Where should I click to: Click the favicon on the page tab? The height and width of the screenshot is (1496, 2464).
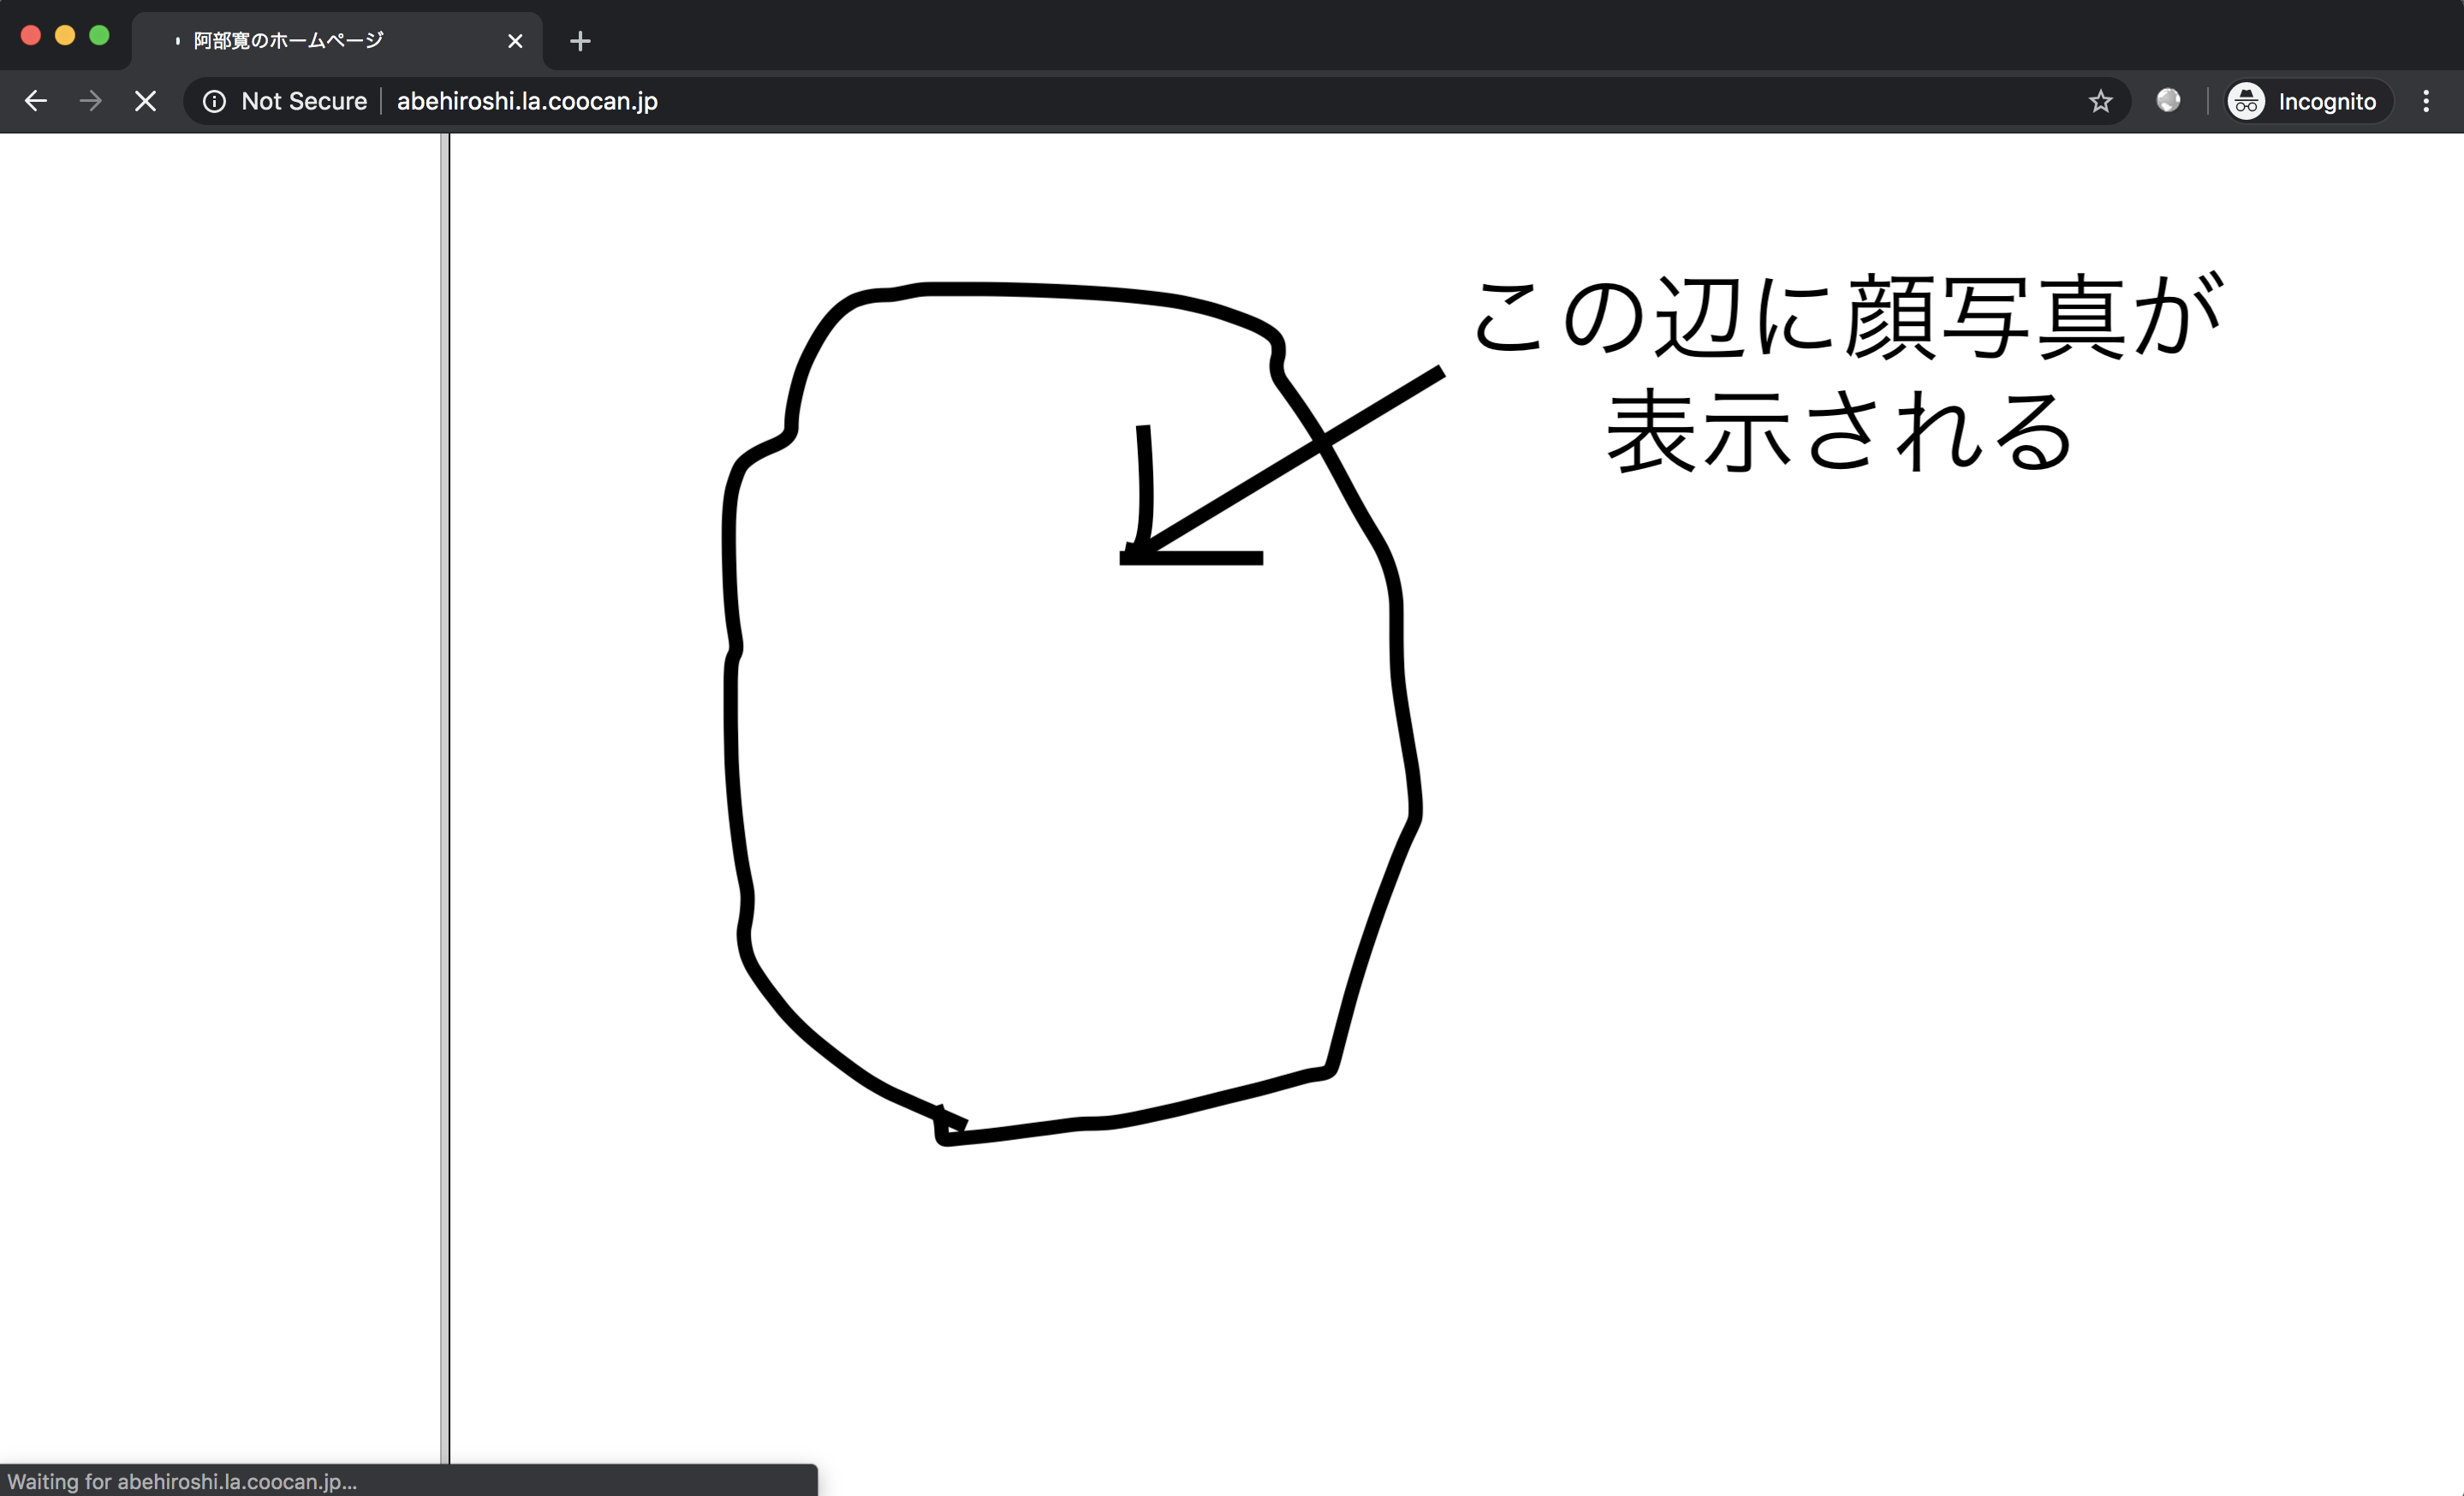pyautogui.click(x=178, y=40)
